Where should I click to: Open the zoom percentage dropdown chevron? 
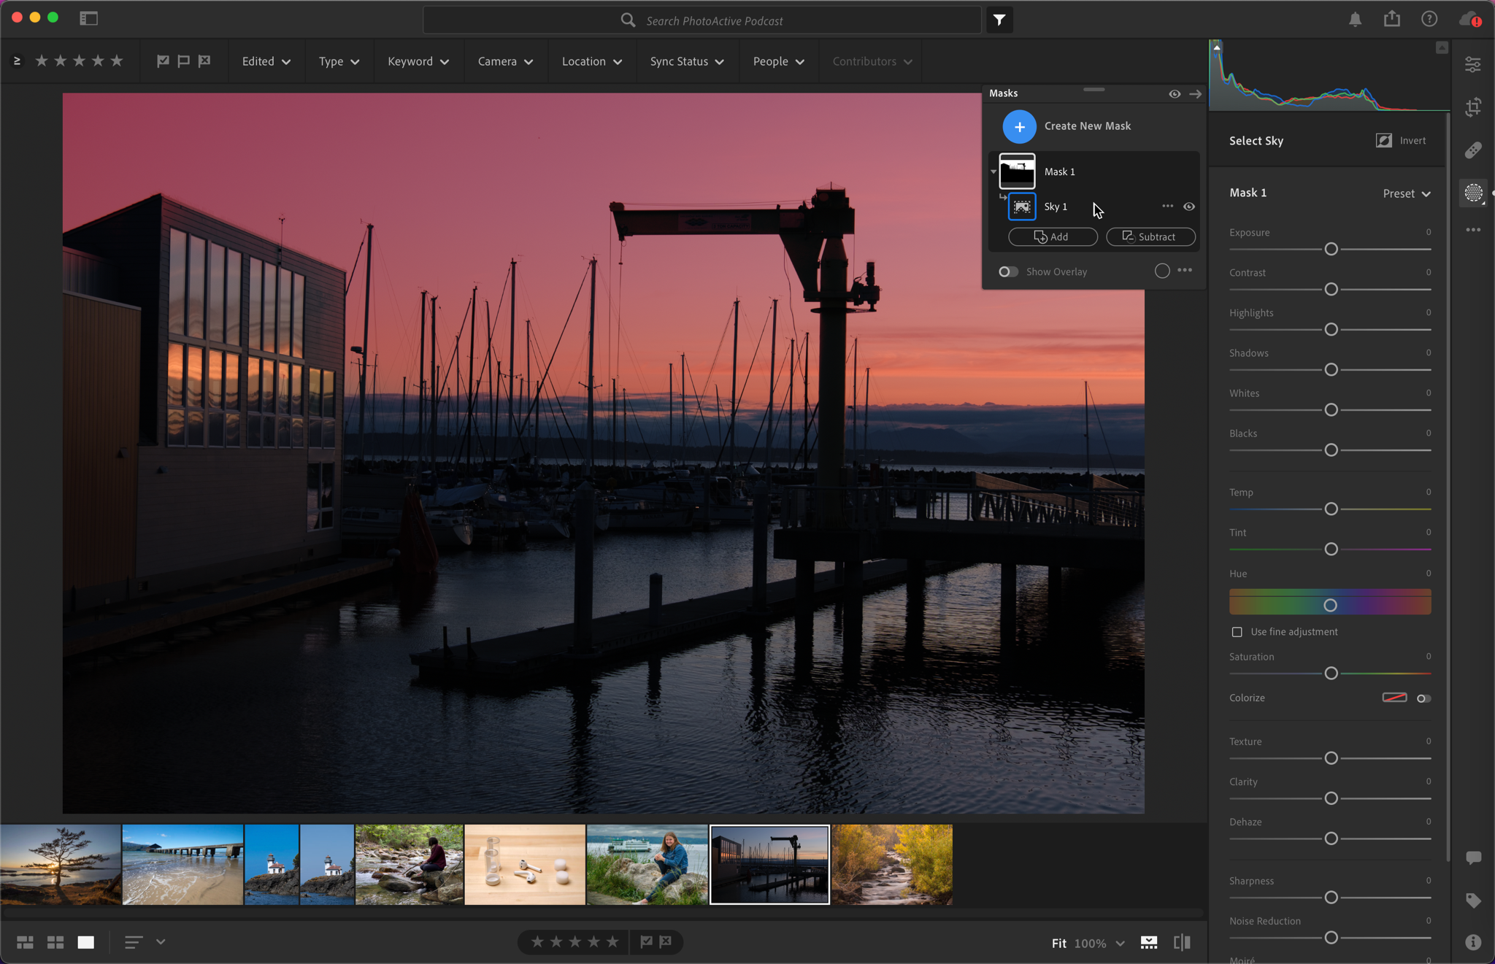pos(1121,944)
